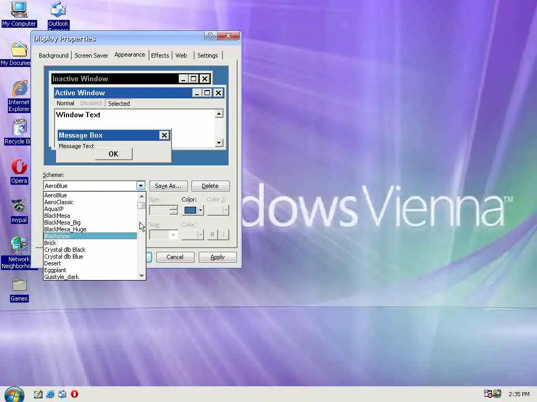The height and width of the screenshot is (402, 537).
Task: Open the Settings tab
Action: (x=208, y=55)
